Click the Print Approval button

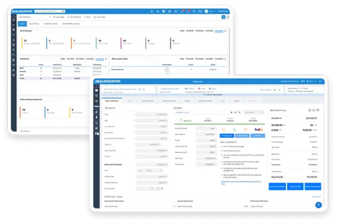tap(227, 136)
